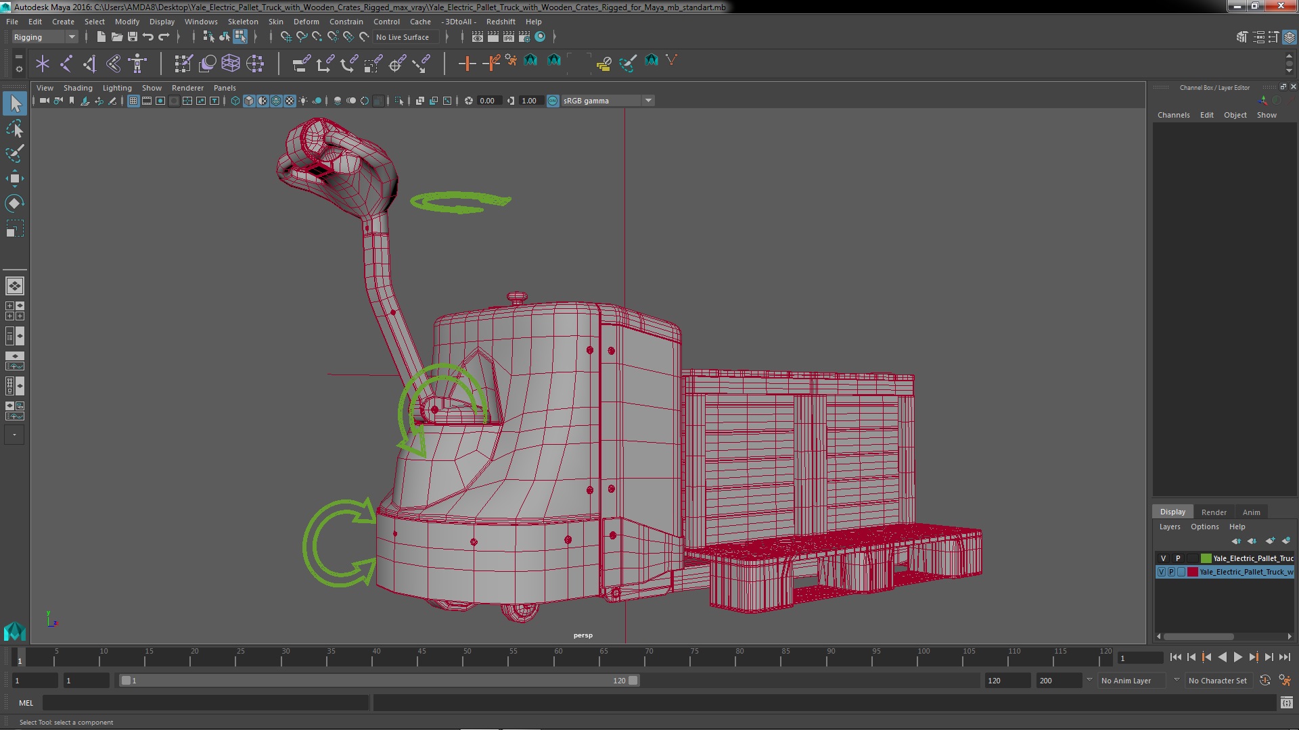The height and width of the screenshot is (730, 1299).
Task: Click the Create IK Handle shelf icon
Action: [x=90, y=64]
